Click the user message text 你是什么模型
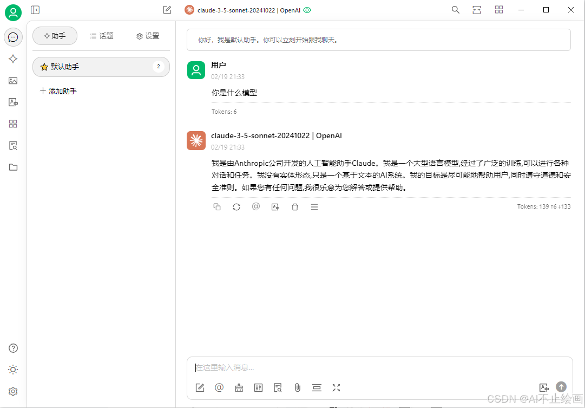Screen dimensions: 585x408 [x=234, y=93]
